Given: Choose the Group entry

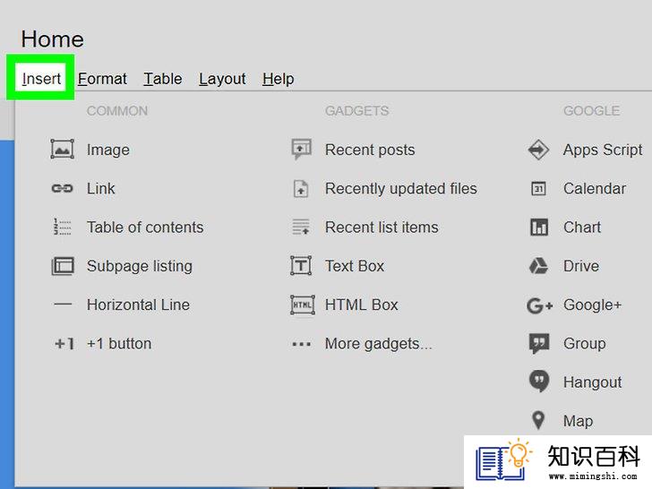Looking at the screenshot, I should point(585,344).
